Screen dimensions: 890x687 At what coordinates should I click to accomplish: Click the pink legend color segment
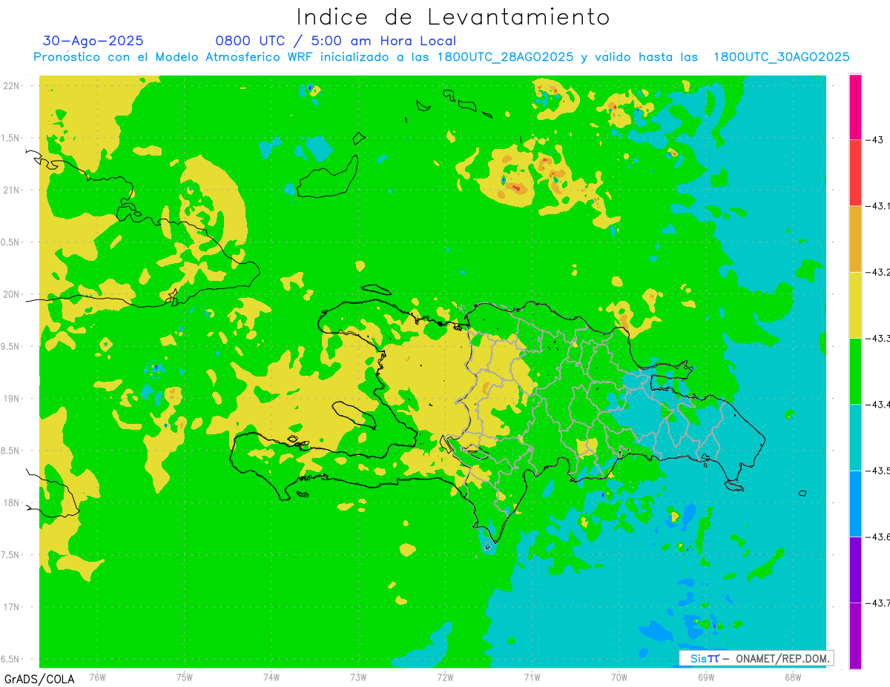[x=855, y=107]
